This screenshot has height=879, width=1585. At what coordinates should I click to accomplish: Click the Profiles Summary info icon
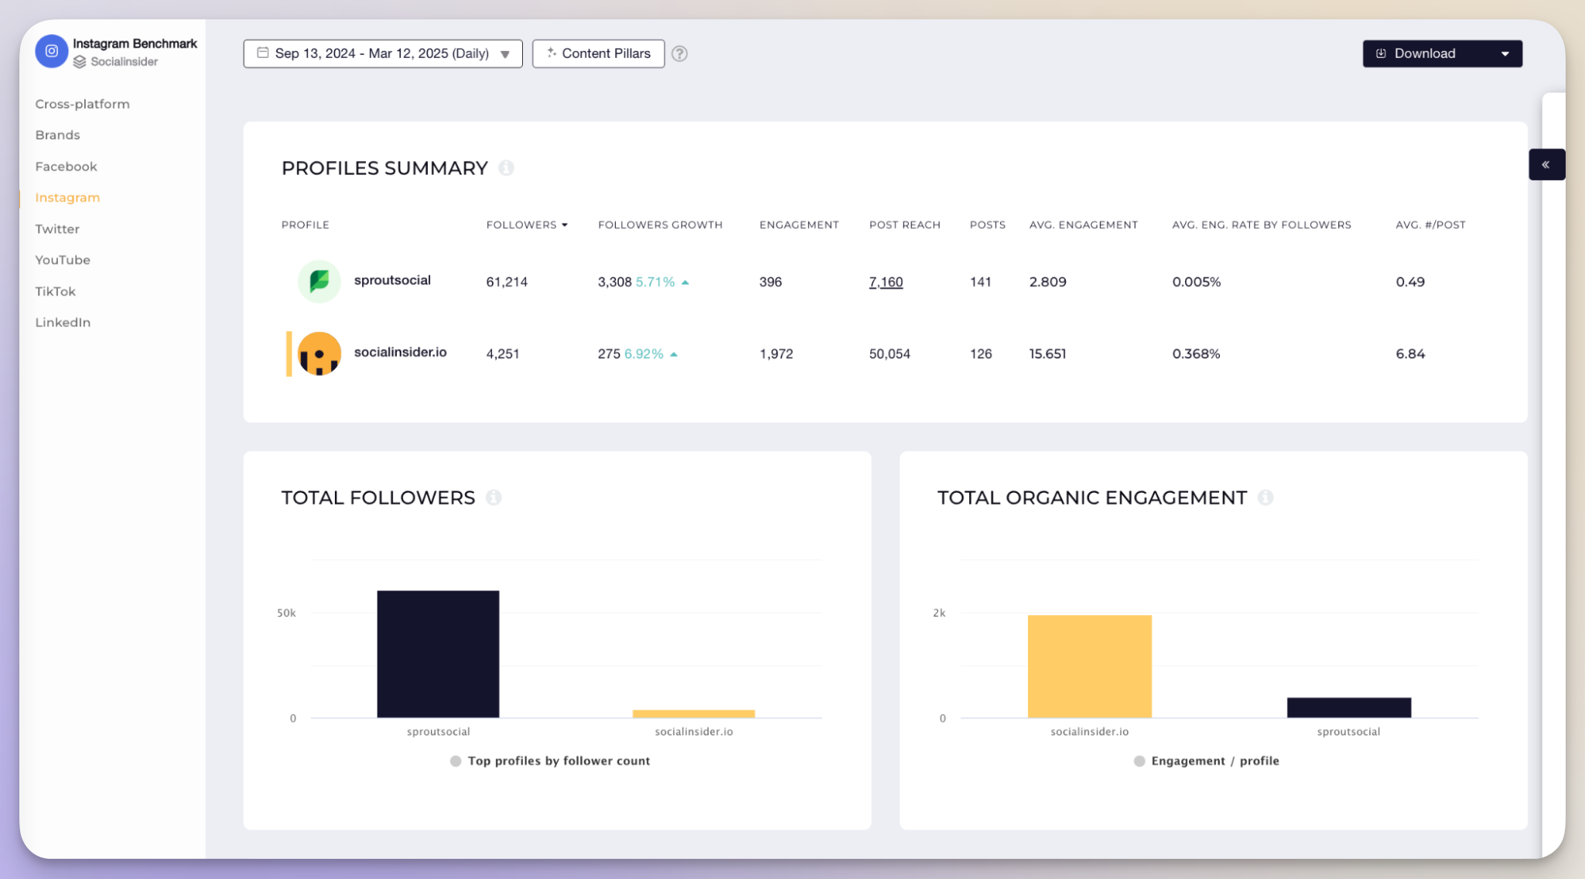click(x=506, y=168)
